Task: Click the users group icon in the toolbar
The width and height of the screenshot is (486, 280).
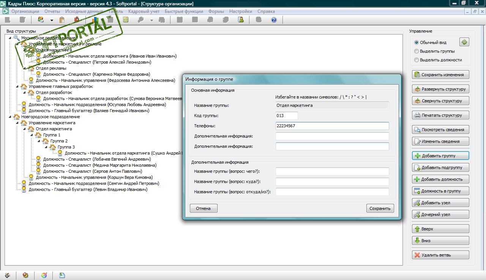Action: [41, 20]
